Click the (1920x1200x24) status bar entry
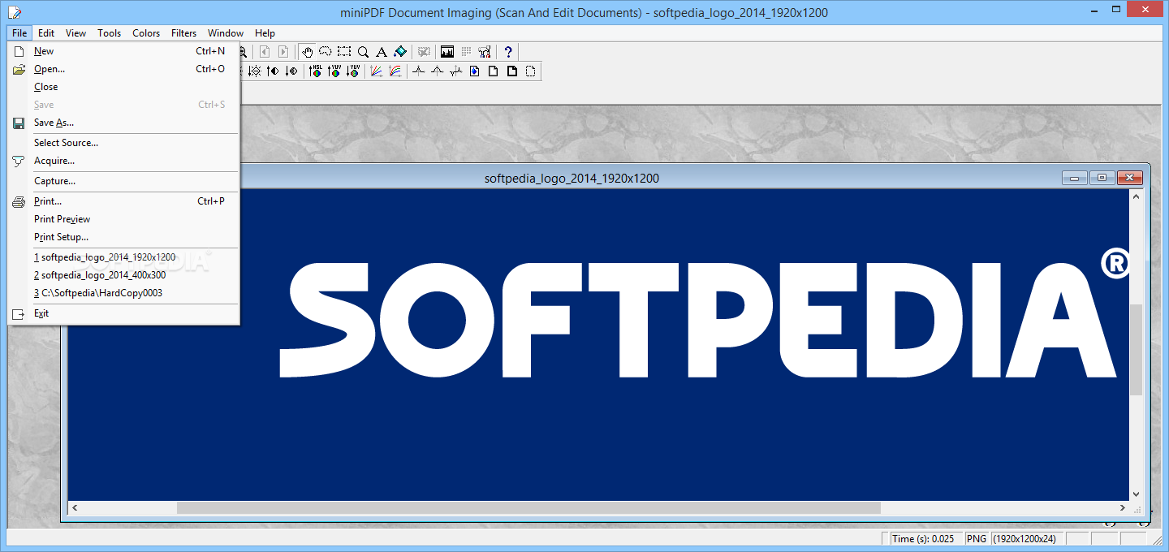 point(1026,539)
